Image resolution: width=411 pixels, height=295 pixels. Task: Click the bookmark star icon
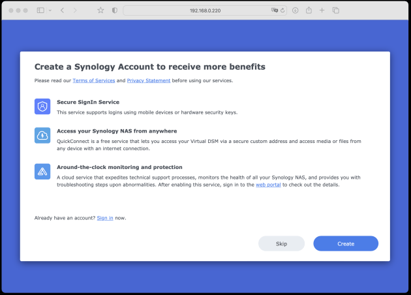coord(100,10)
